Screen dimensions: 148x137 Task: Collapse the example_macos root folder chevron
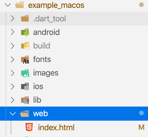click(8, 5)
